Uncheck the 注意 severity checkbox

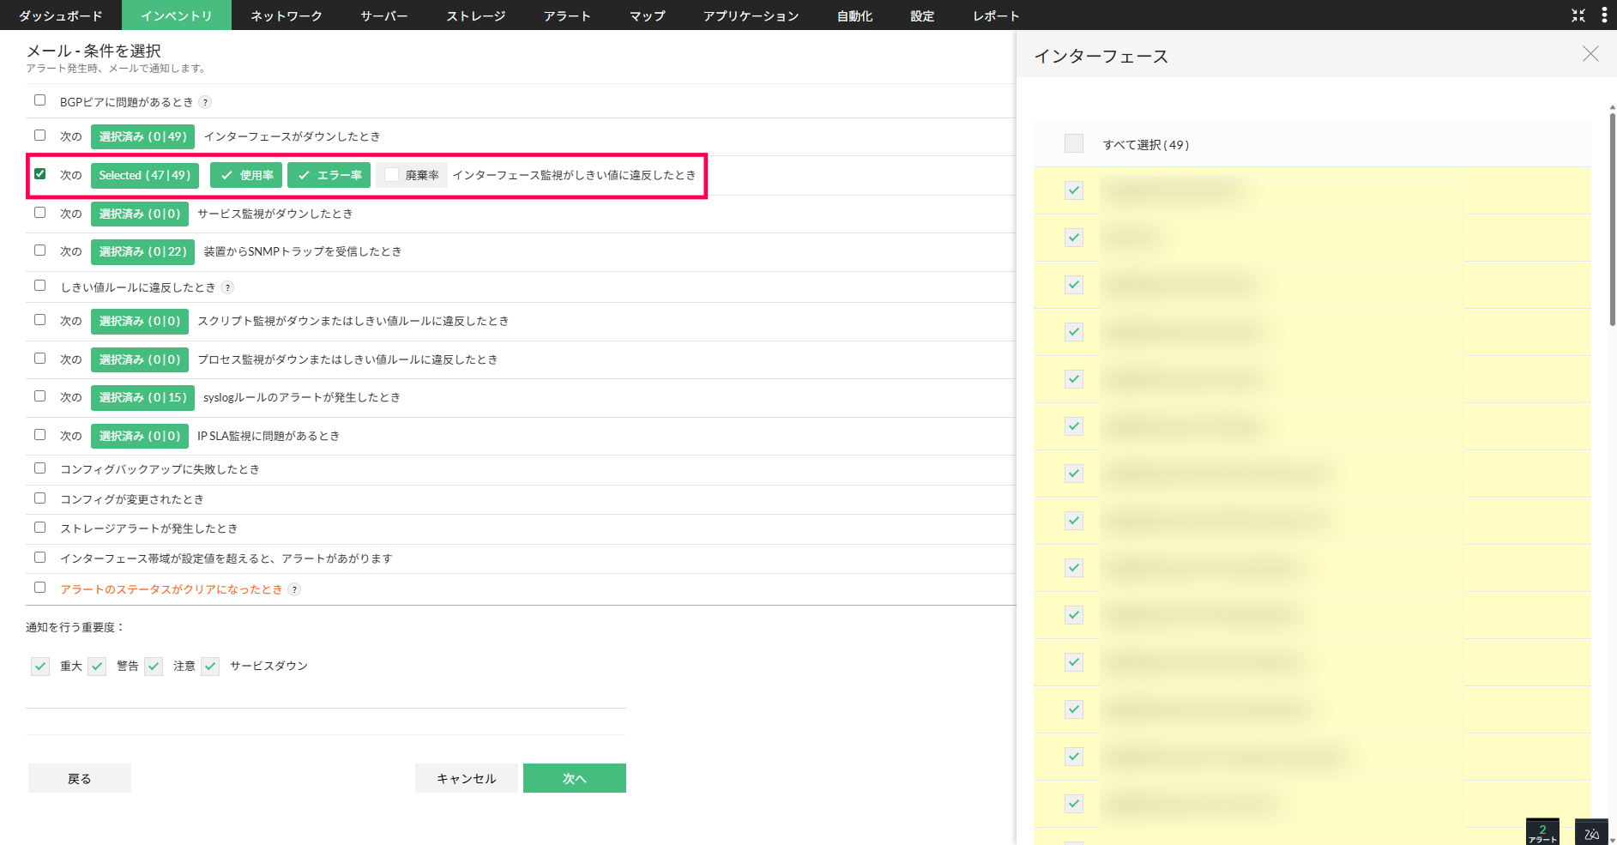coord(154,667)
